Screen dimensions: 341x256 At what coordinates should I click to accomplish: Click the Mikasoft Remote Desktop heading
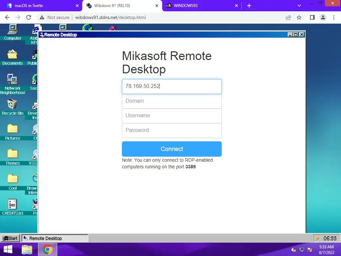(167, 62)
